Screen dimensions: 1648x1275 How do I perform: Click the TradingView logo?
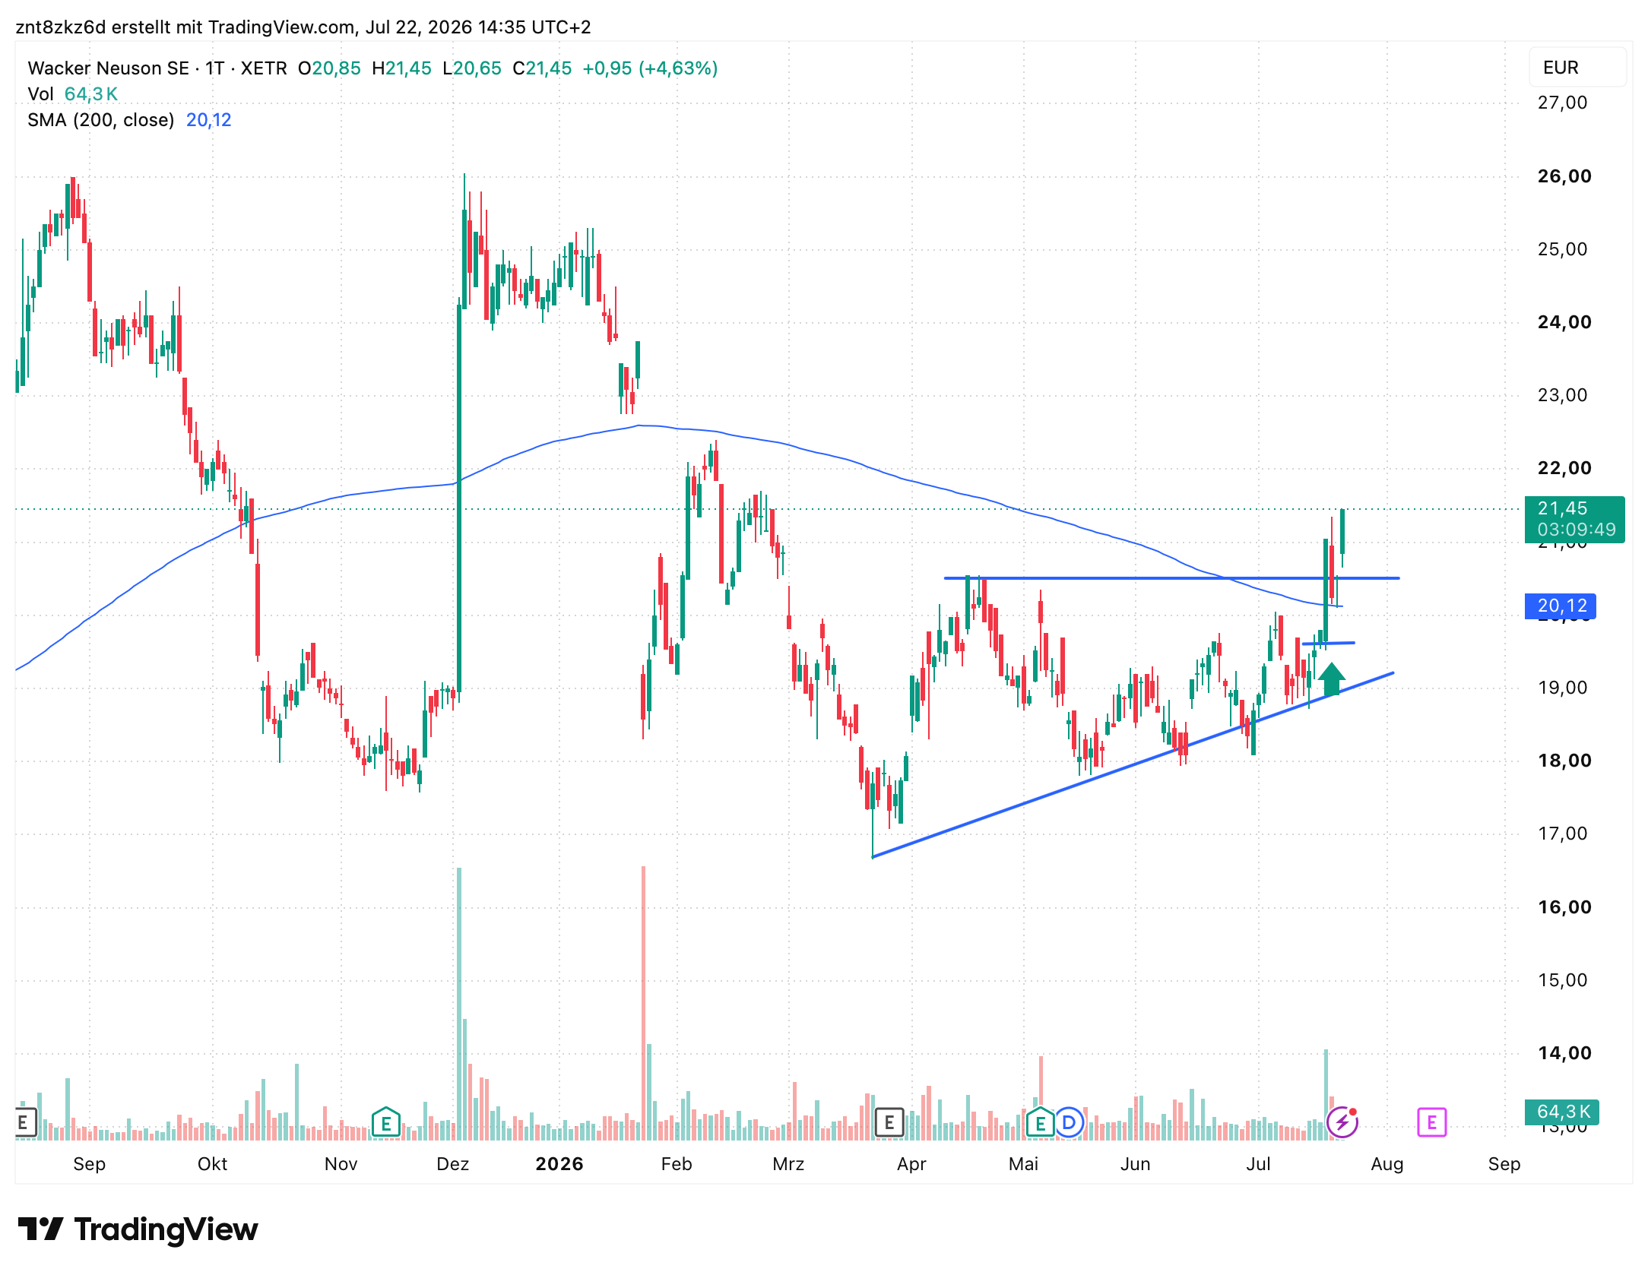138,1229
